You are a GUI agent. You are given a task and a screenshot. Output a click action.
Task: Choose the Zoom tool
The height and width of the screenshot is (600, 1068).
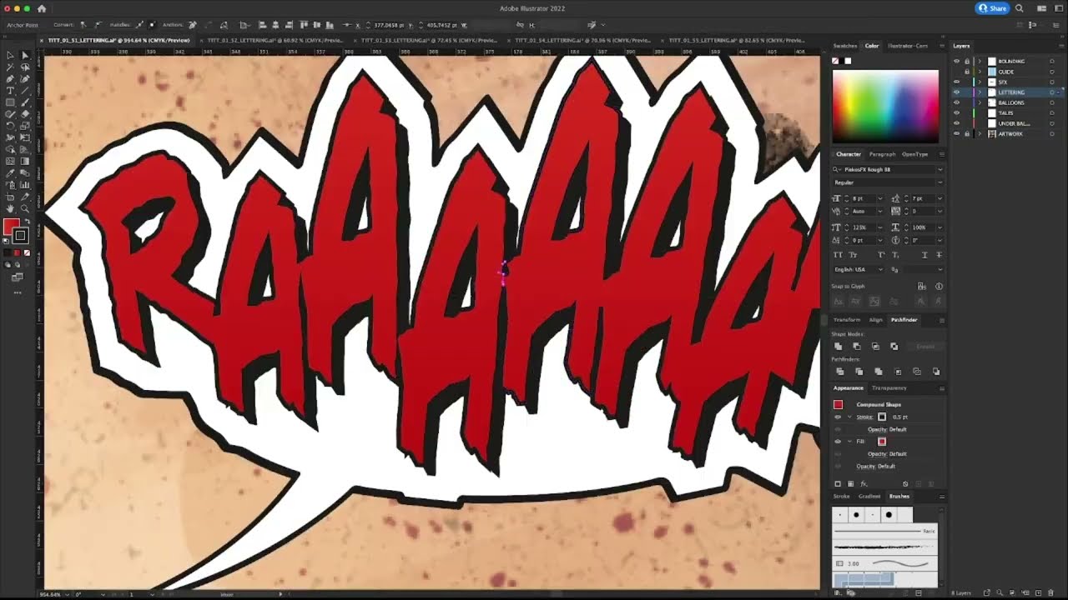(24, 208)
